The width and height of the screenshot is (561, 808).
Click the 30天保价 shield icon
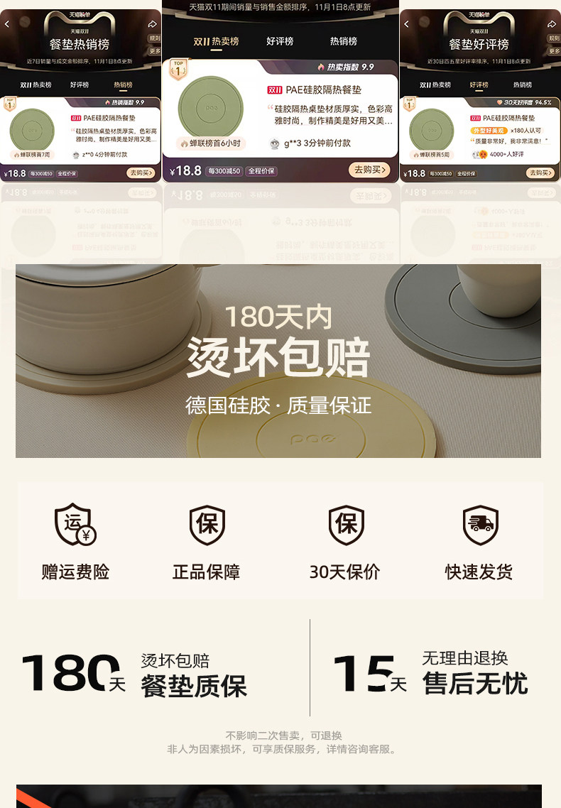coord(347,525)
